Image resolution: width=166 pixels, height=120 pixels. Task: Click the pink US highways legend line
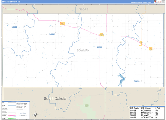tap(12, 116)
